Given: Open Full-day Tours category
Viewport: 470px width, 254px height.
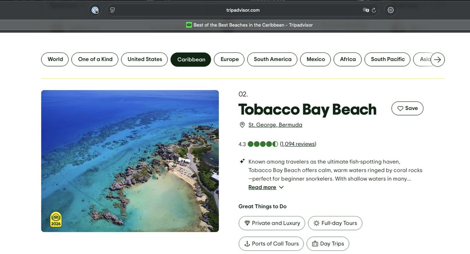Looking at the screenshot, I should click(335, 223).
